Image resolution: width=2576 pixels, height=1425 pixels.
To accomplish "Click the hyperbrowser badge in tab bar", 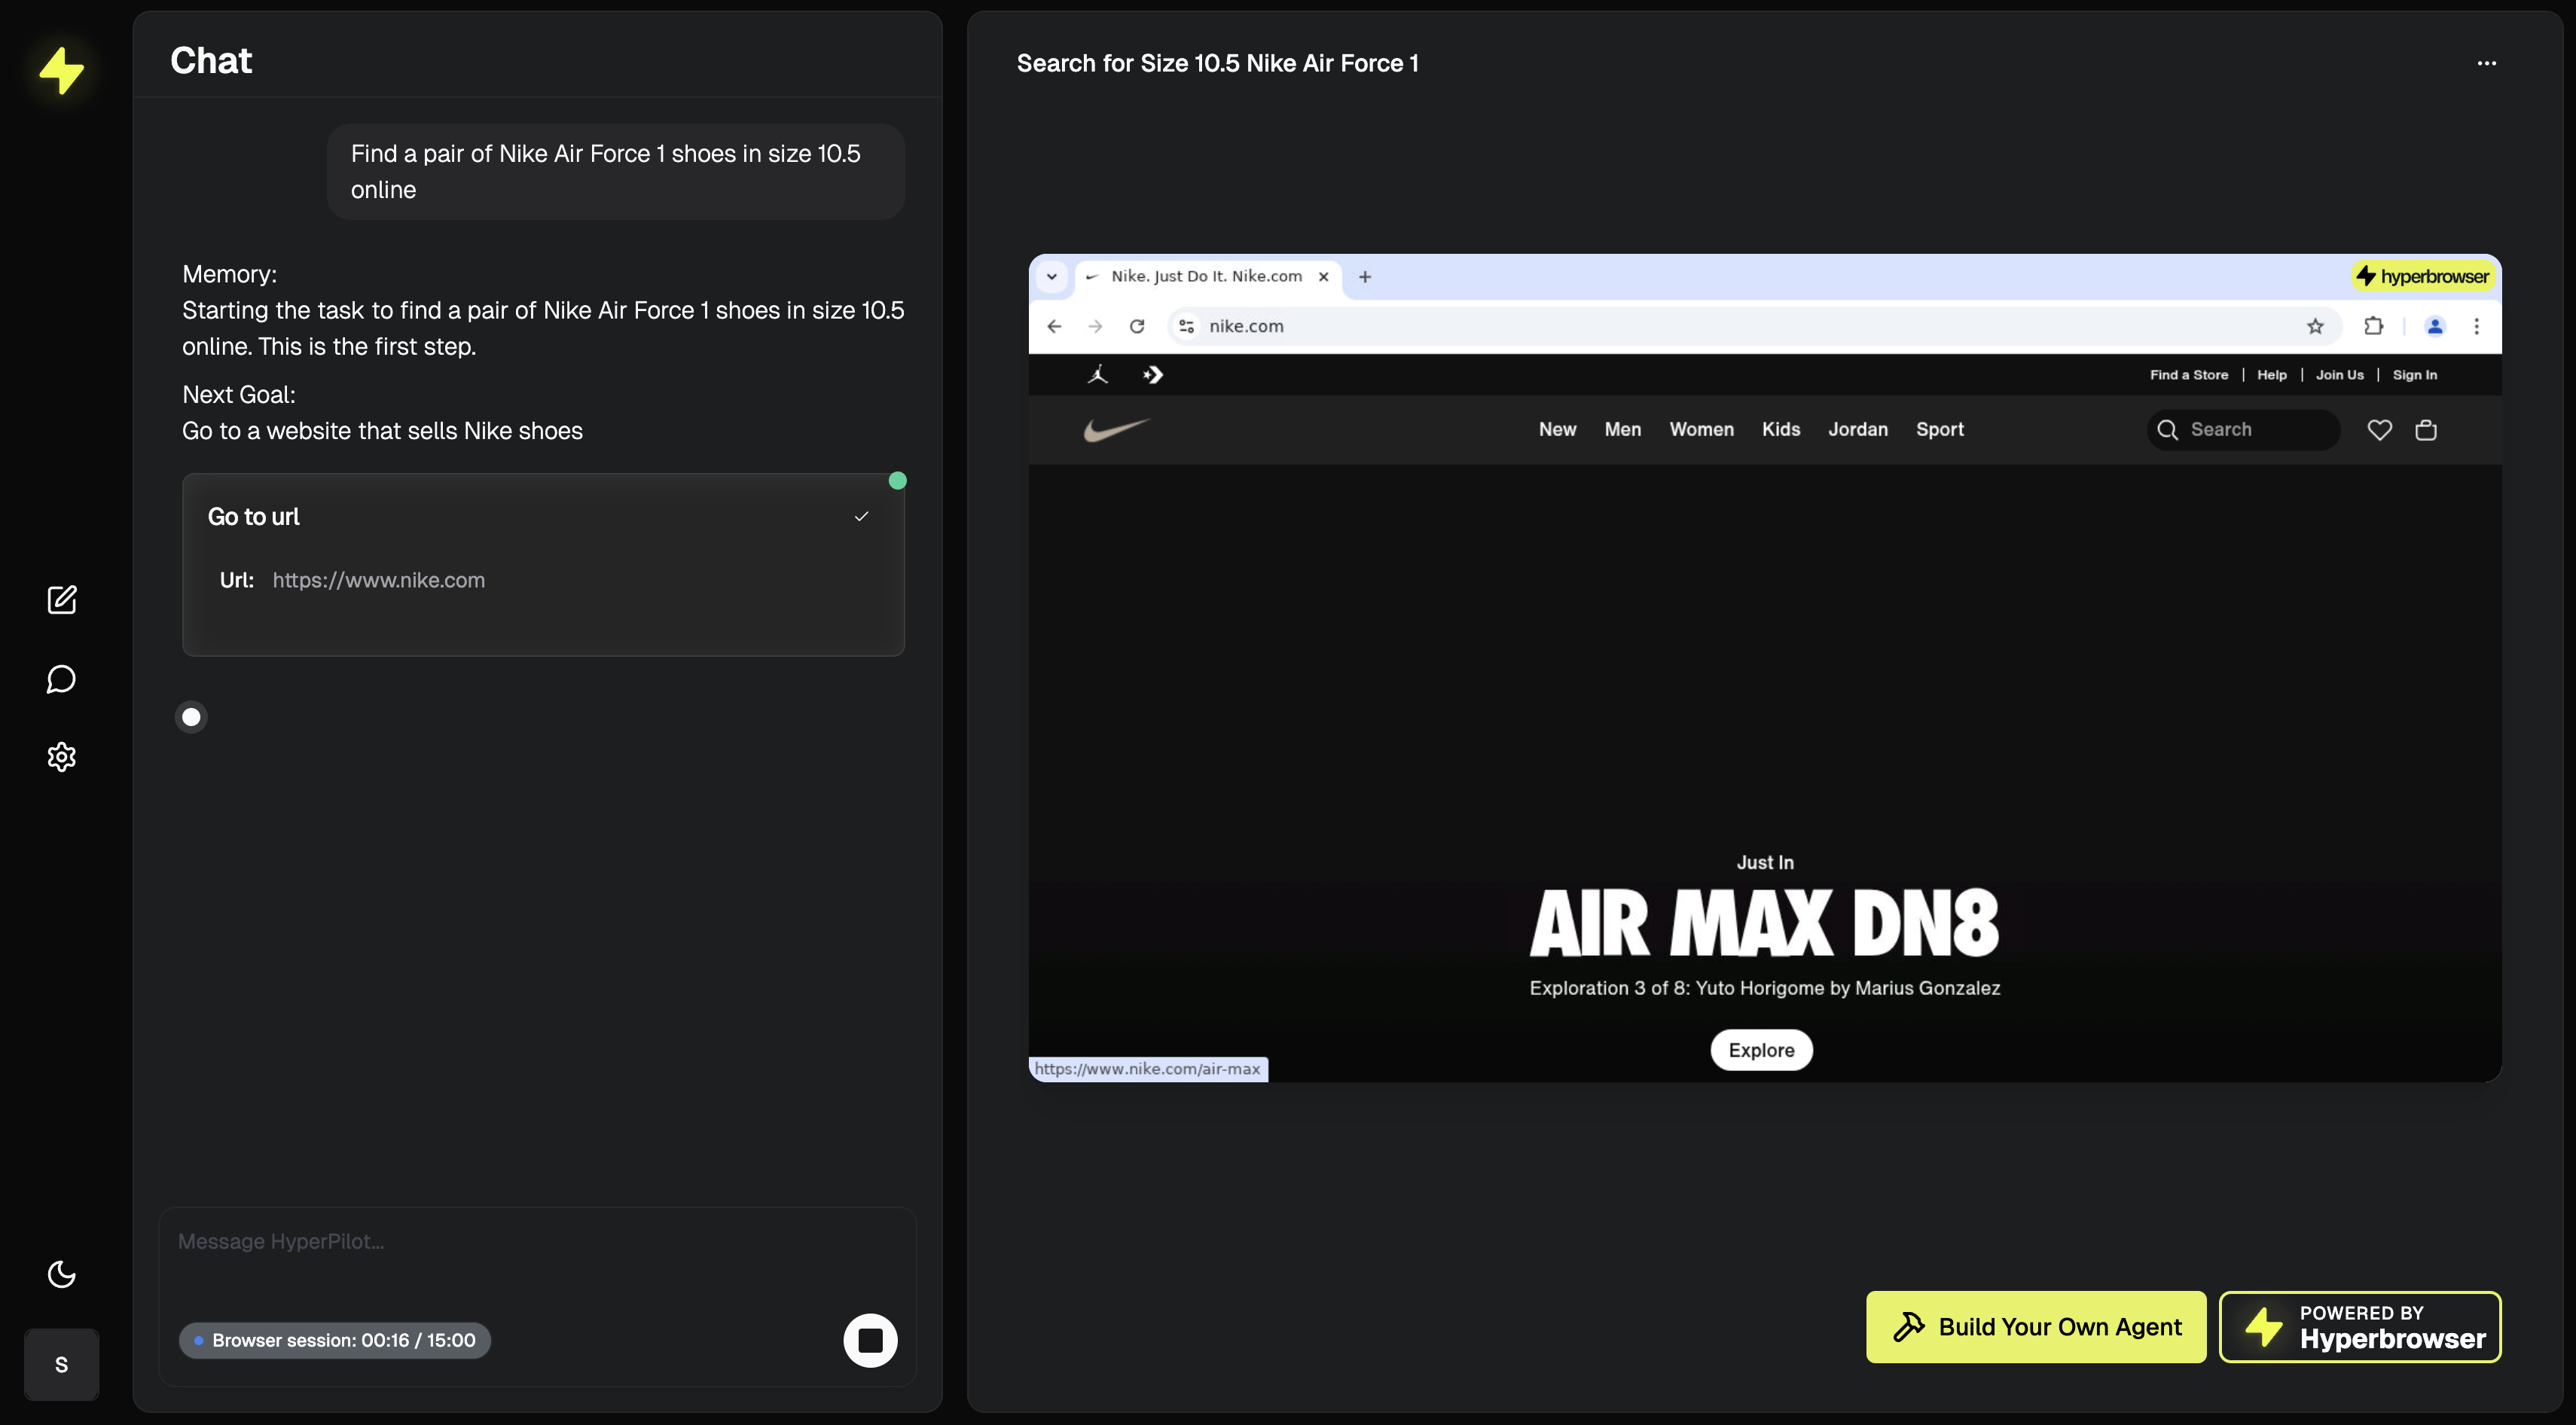I will click(x=2423, y=277).
